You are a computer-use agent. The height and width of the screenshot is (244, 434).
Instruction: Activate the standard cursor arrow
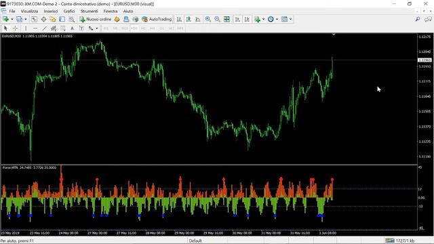click(5, 28)
